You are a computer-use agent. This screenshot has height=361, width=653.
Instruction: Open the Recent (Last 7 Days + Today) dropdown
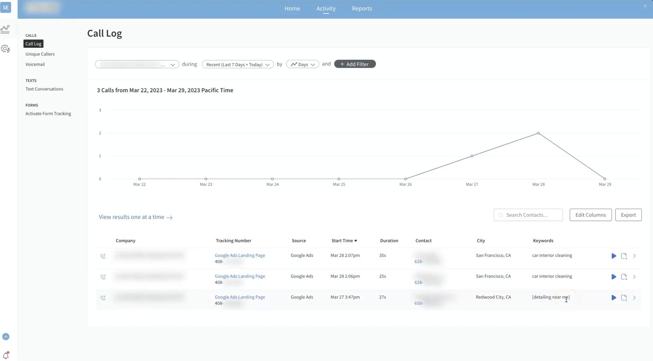coord(237,64)
